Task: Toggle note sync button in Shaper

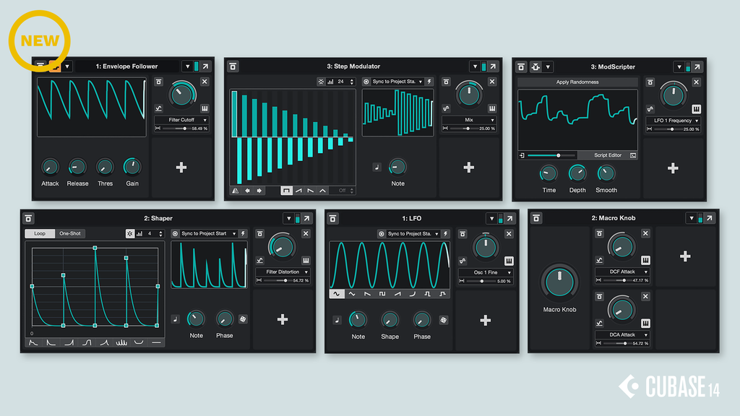Action: pyautogui.click(x=175, y=319)
